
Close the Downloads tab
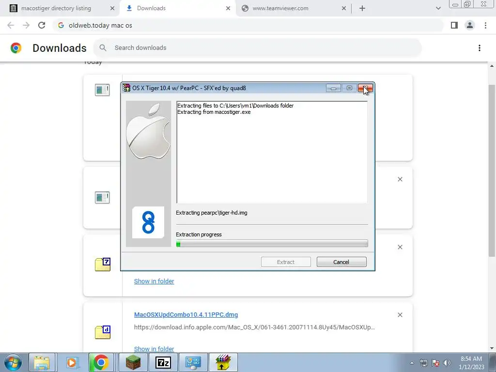[x=228, y=8]
